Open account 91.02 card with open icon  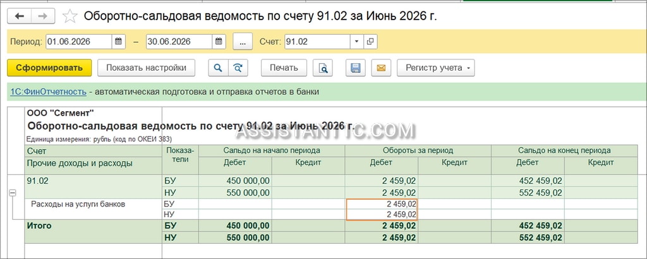[370, 41]
